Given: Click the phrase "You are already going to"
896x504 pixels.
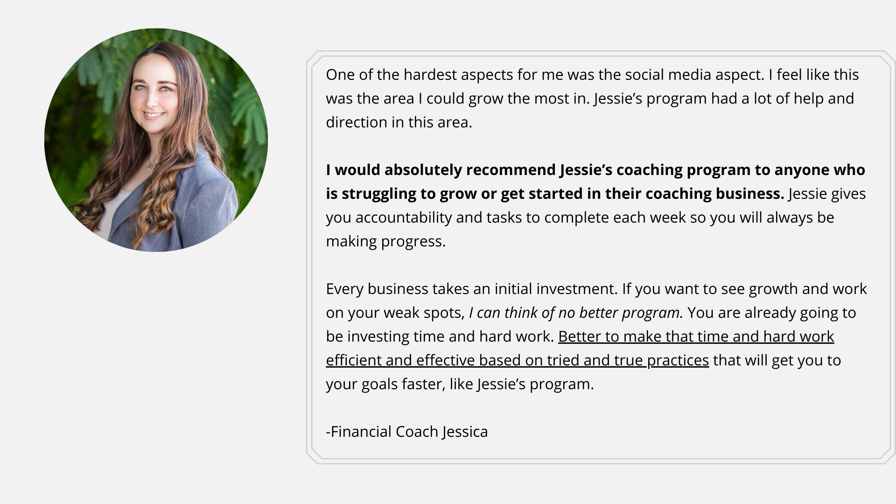Looking at the screenshot, I should coord(771,313).
